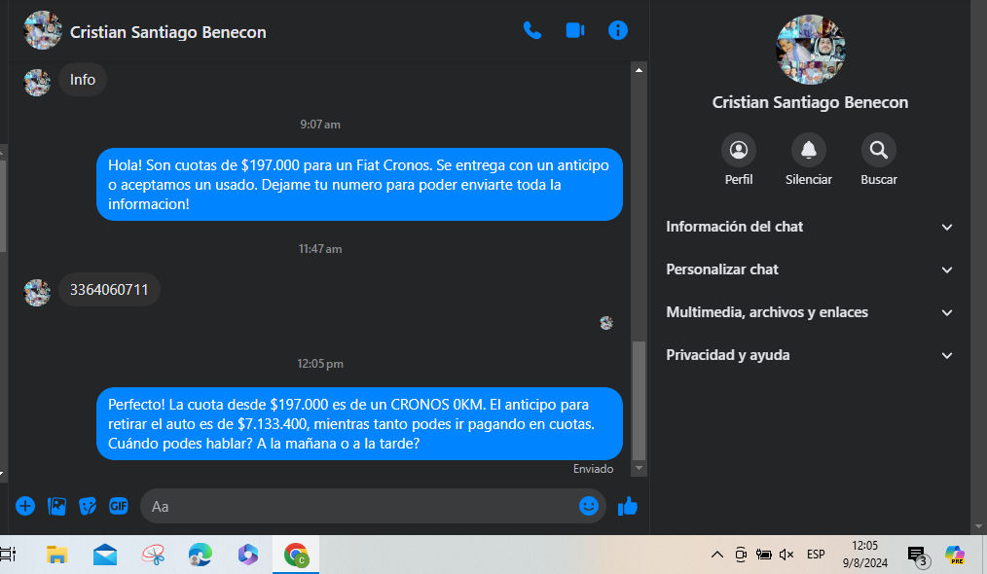This screenshot has width=987, height=574.
Task: Start a voice call with Cristian
Action: click(531, 30)
